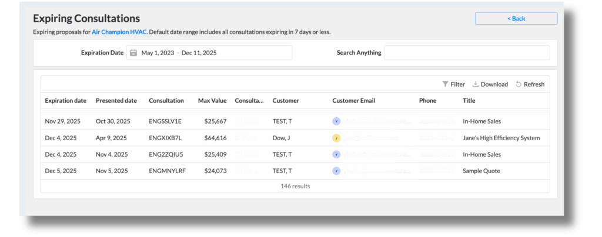The height and width of the screenshot is (237, 602).
Task: Select consultation ENGXIXB7L in the table
Action: tap(165, 138)
